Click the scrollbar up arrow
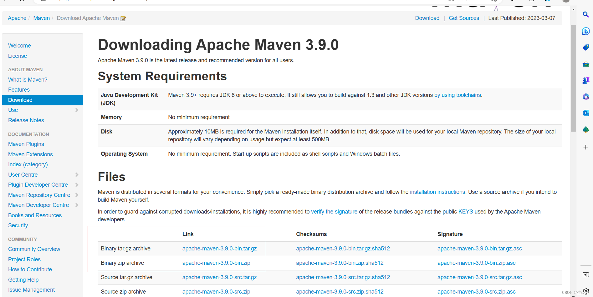Viewport: 593px width, 297px height. point(573,9)
